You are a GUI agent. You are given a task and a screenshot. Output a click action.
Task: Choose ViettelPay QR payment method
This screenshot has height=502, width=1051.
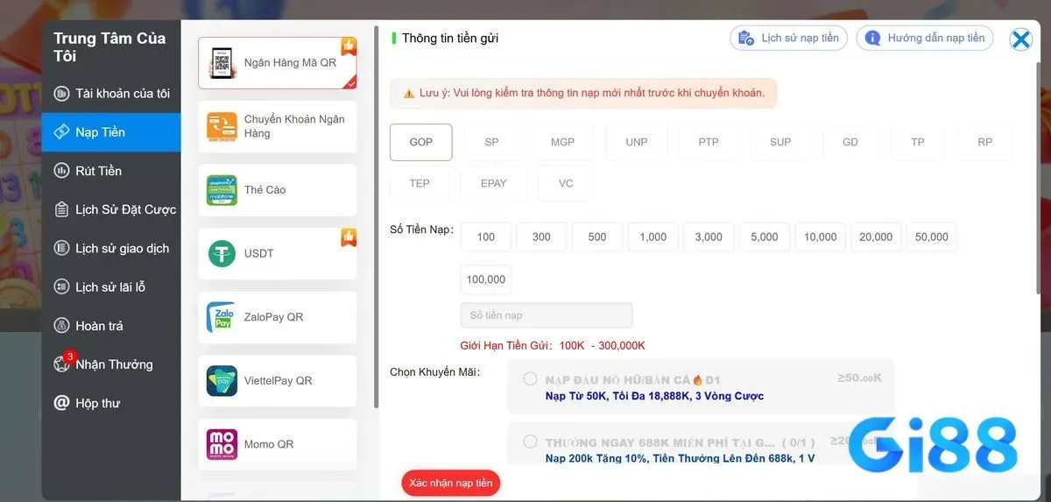[x=278, y=380]
